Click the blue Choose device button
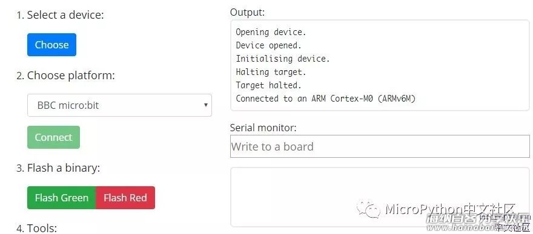 pyautogui.click(x=51, y=44)
